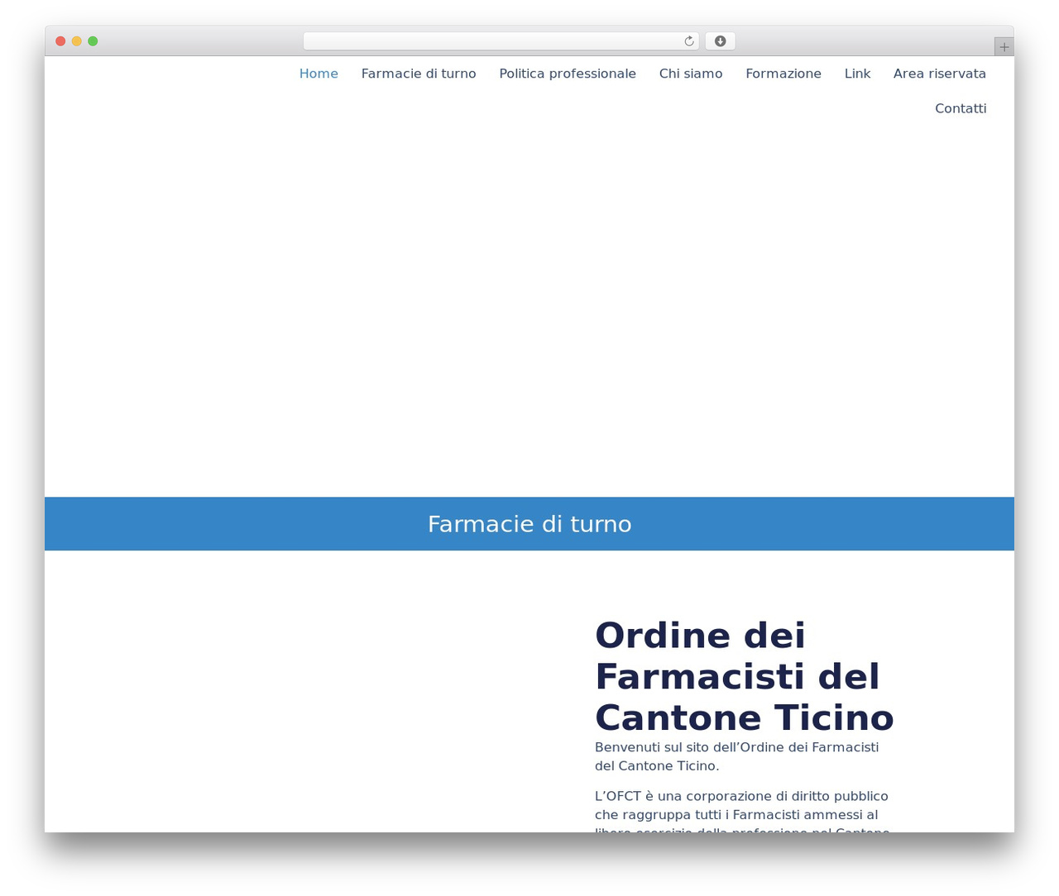Visit the Area riservata page
The height and width of the screenshot is (896, 1059).
(x=940, y=74)
